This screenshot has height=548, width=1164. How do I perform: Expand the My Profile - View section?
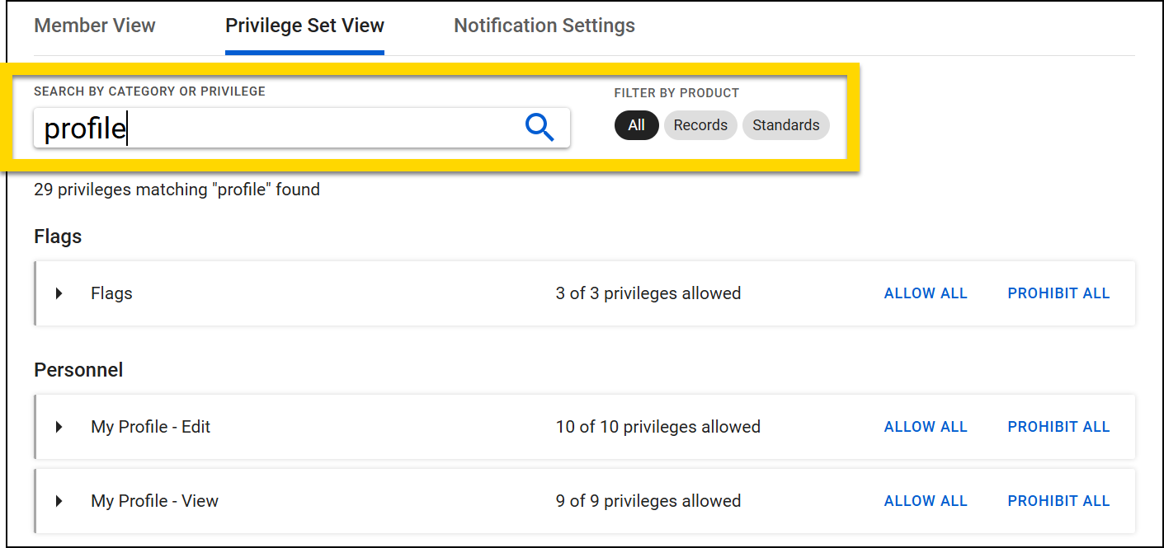click(57, 500)
